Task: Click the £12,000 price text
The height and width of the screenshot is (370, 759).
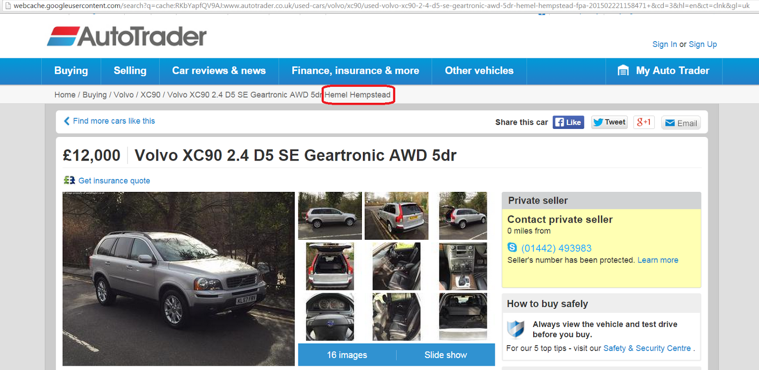Action: [x=92, y=155]
